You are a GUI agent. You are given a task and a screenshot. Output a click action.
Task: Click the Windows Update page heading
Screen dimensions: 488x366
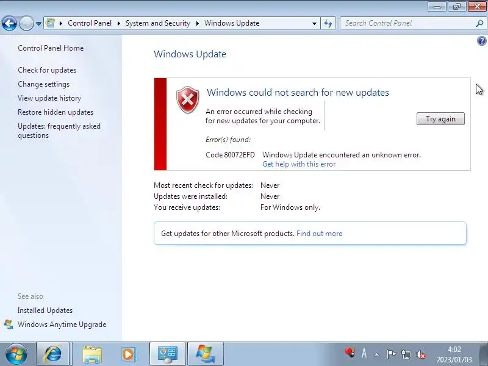(190, 54)
